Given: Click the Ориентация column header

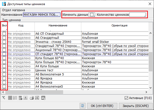Looking at the screenshot, I should [119, 26].
